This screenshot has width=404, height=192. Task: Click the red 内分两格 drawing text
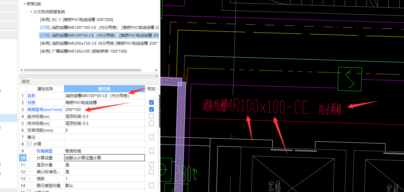[x=330, y=109]
